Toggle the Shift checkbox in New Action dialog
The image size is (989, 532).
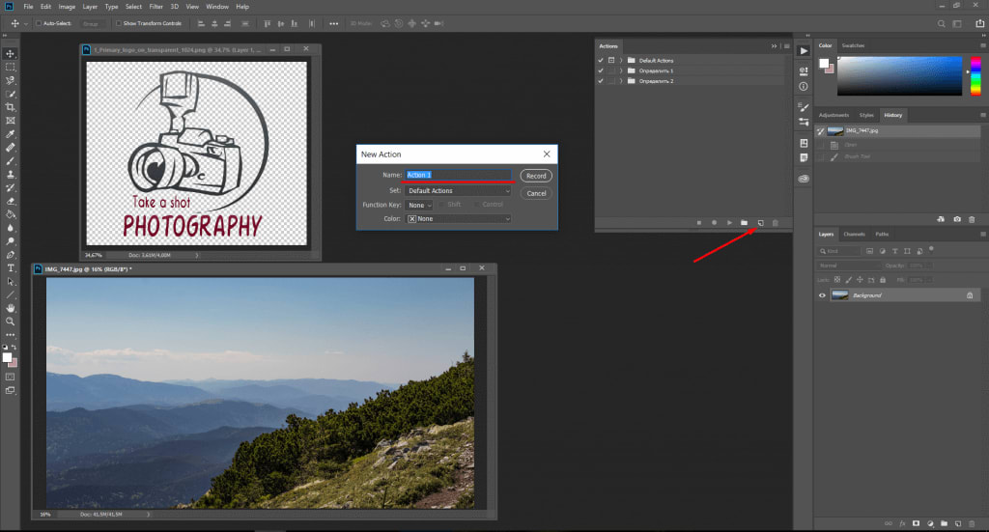click(441, 205)
